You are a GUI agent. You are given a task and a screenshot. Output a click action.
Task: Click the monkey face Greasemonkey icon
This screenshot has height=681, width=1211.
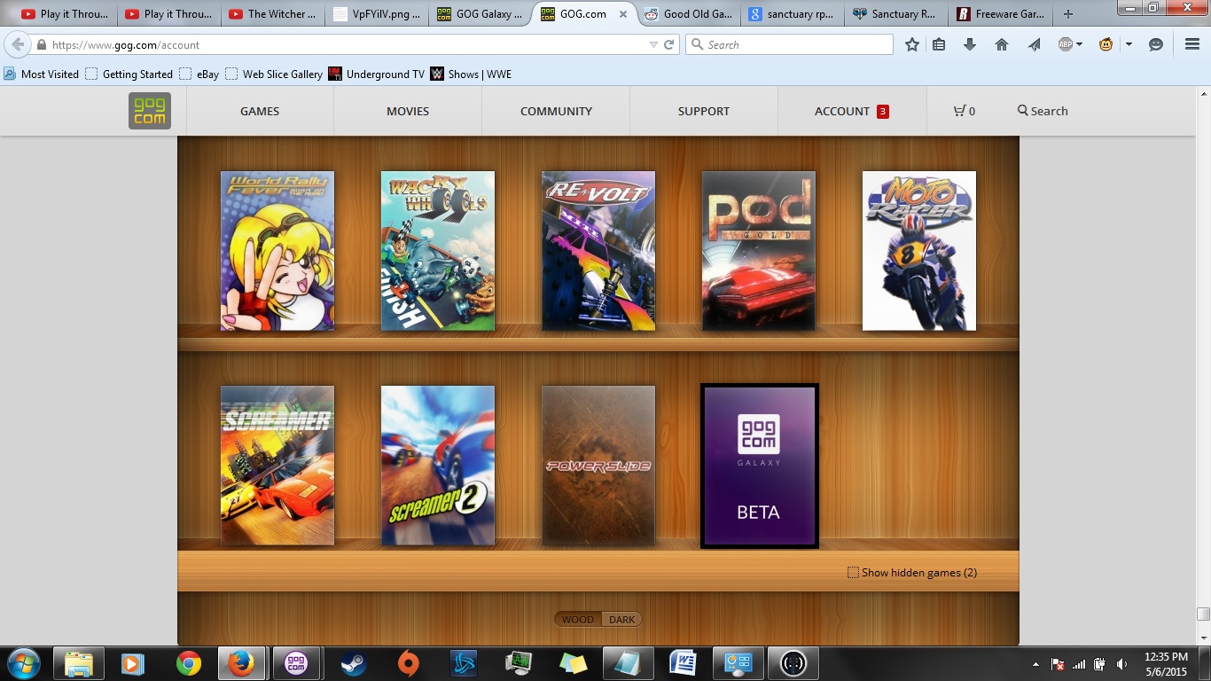click(1106, 44)
